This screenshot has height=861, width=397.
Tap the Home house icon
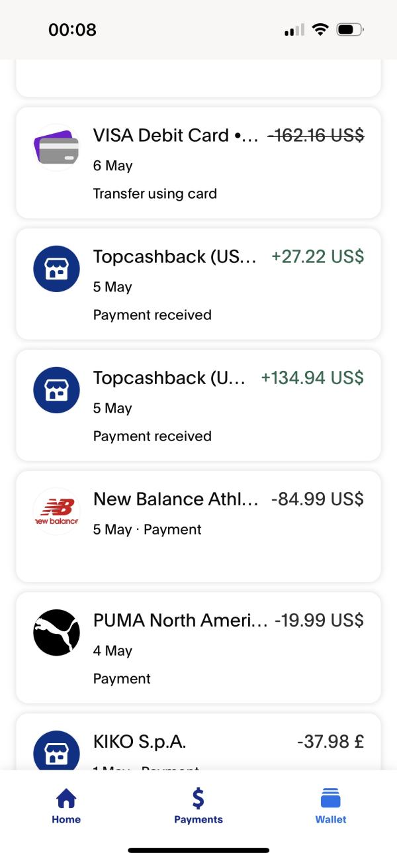tap(66, 798)
